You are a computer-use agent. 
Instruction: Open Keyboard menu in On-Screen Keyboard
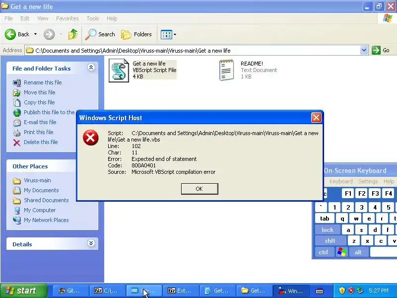341,181
